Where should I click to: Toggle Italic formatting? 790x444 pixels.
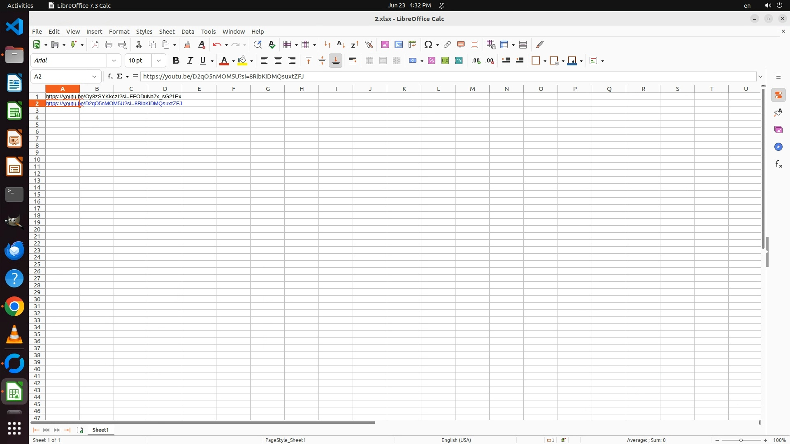tap(190, 60)
